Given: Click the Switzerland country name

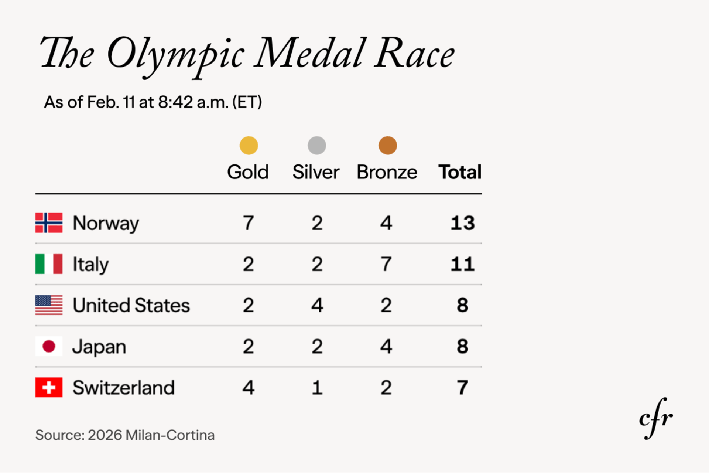Looking at the screenshot, I should tap(123, 388).
